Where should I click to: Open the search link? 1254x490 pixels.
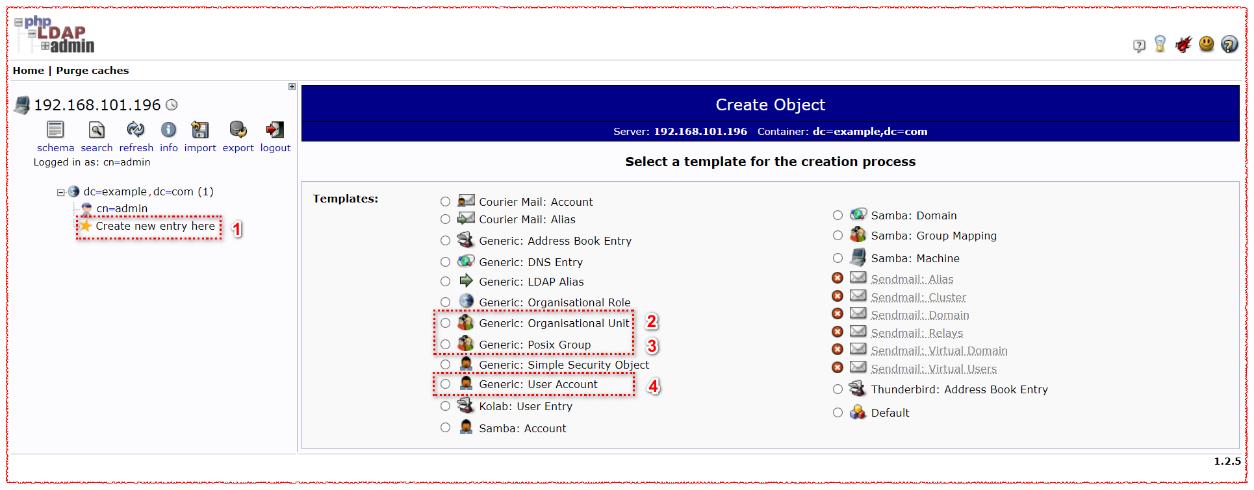(97, 148)
